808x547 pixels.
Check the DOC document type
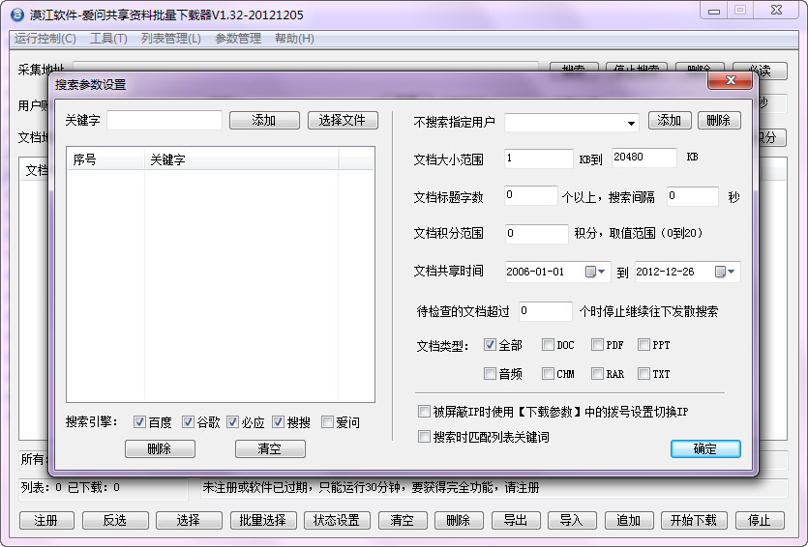coord(548,345)
